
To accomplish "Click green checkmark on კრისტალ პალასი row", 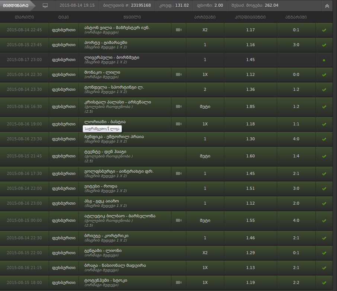I will 324,107.
